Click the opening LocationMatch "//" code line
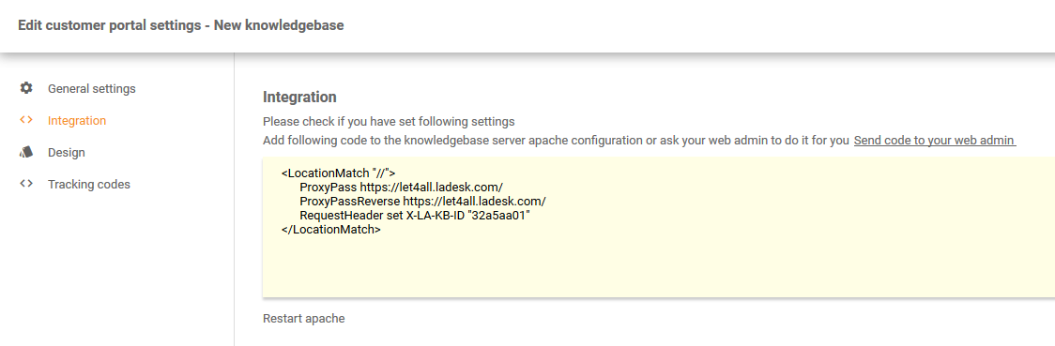The image size is (1055, 346). click(339, 173)
